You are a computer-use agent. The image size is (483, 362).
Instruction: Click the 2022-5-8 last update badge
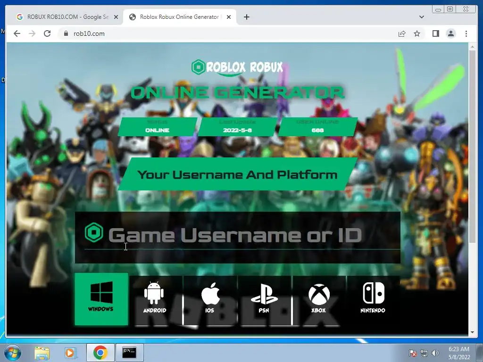coord(238,127)
